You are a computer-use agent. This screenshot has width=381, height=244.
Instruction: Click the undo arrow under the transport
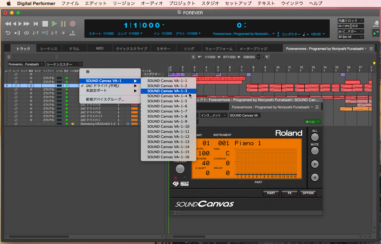click(8, 33)
